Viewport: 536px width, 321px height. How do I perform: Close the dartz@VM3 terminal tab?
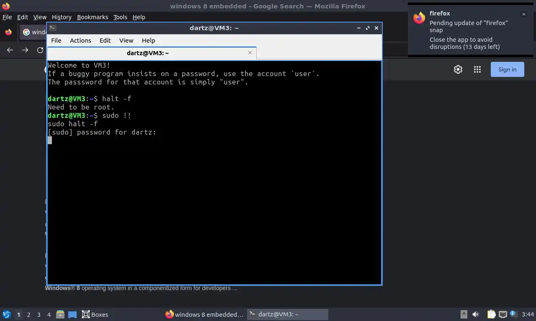point(250,53)
